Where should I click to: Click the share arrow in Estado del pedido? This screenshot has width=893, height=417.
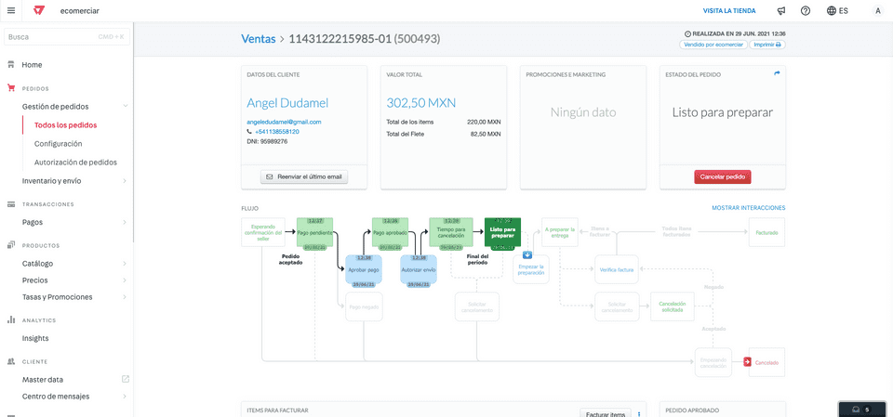pos(778,73)
